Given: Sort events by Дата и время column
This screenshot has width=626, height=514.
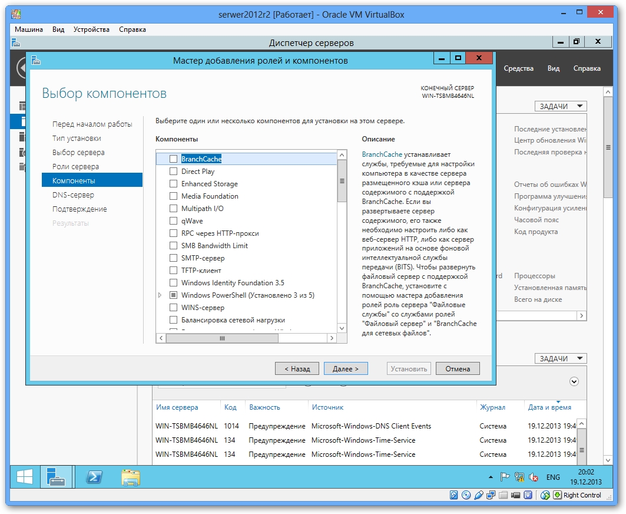Looking at the screenshot, I should coord(549,407).
